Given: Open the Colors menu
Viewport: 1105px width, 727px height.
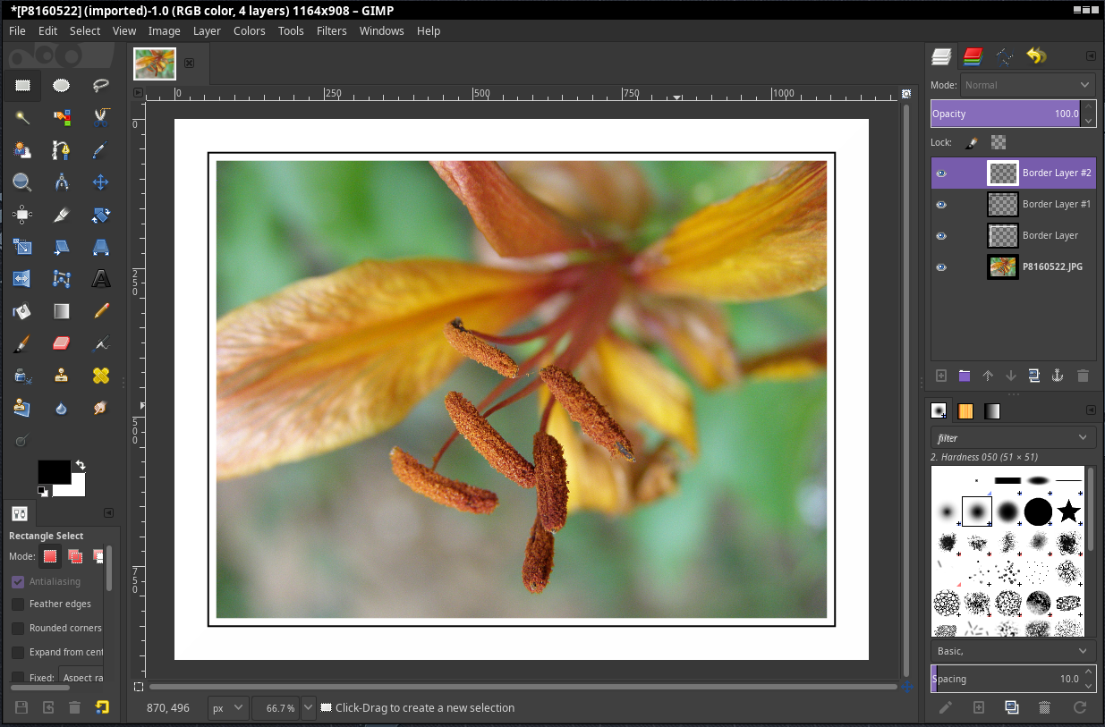Looking at the screenshot, I should tap(250, 30).
